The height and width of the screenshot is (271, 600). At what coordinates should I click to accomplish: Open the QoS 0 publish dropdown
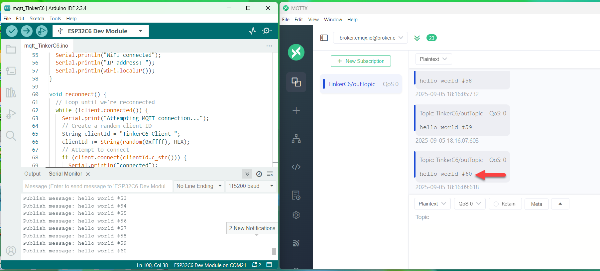pos(470,204)
